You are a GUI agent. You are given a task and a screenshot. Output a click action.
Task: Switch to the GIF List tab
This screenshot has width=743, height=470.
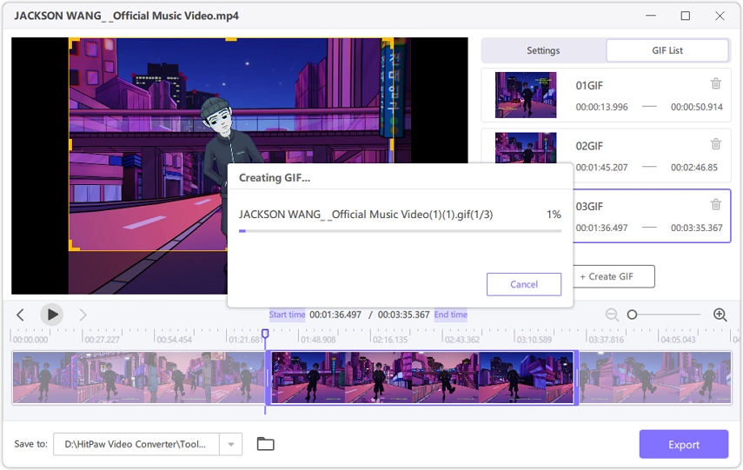click(x=667, y=50)
